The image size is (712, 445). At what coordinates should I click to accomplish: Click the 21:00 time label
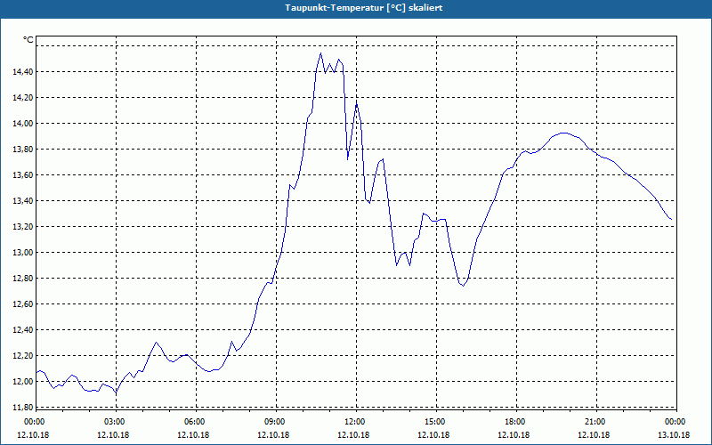tap(594, 422)
